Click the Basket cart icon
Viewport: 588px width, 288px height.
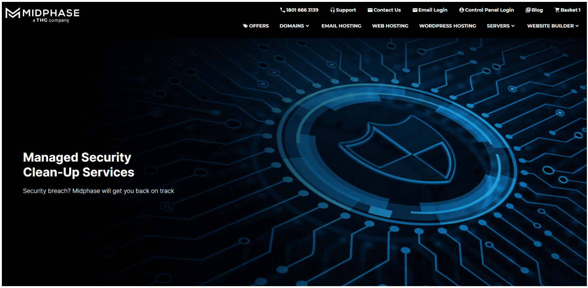pos(557,10)
